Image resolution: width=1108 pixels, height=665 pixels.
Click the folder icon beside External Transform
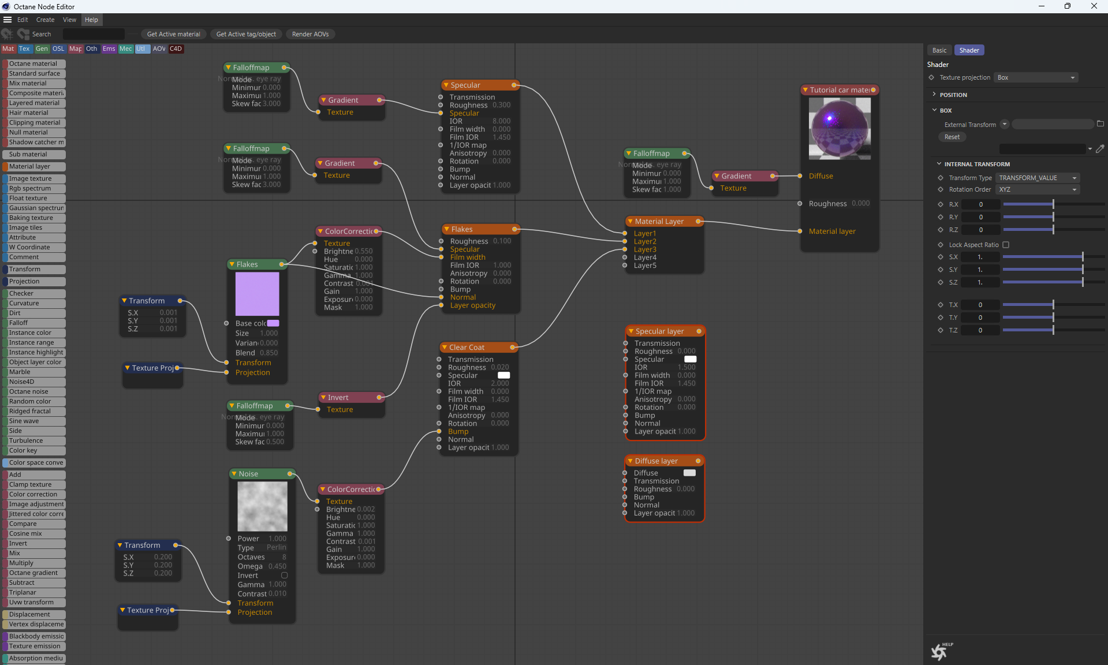point(1100,124)
